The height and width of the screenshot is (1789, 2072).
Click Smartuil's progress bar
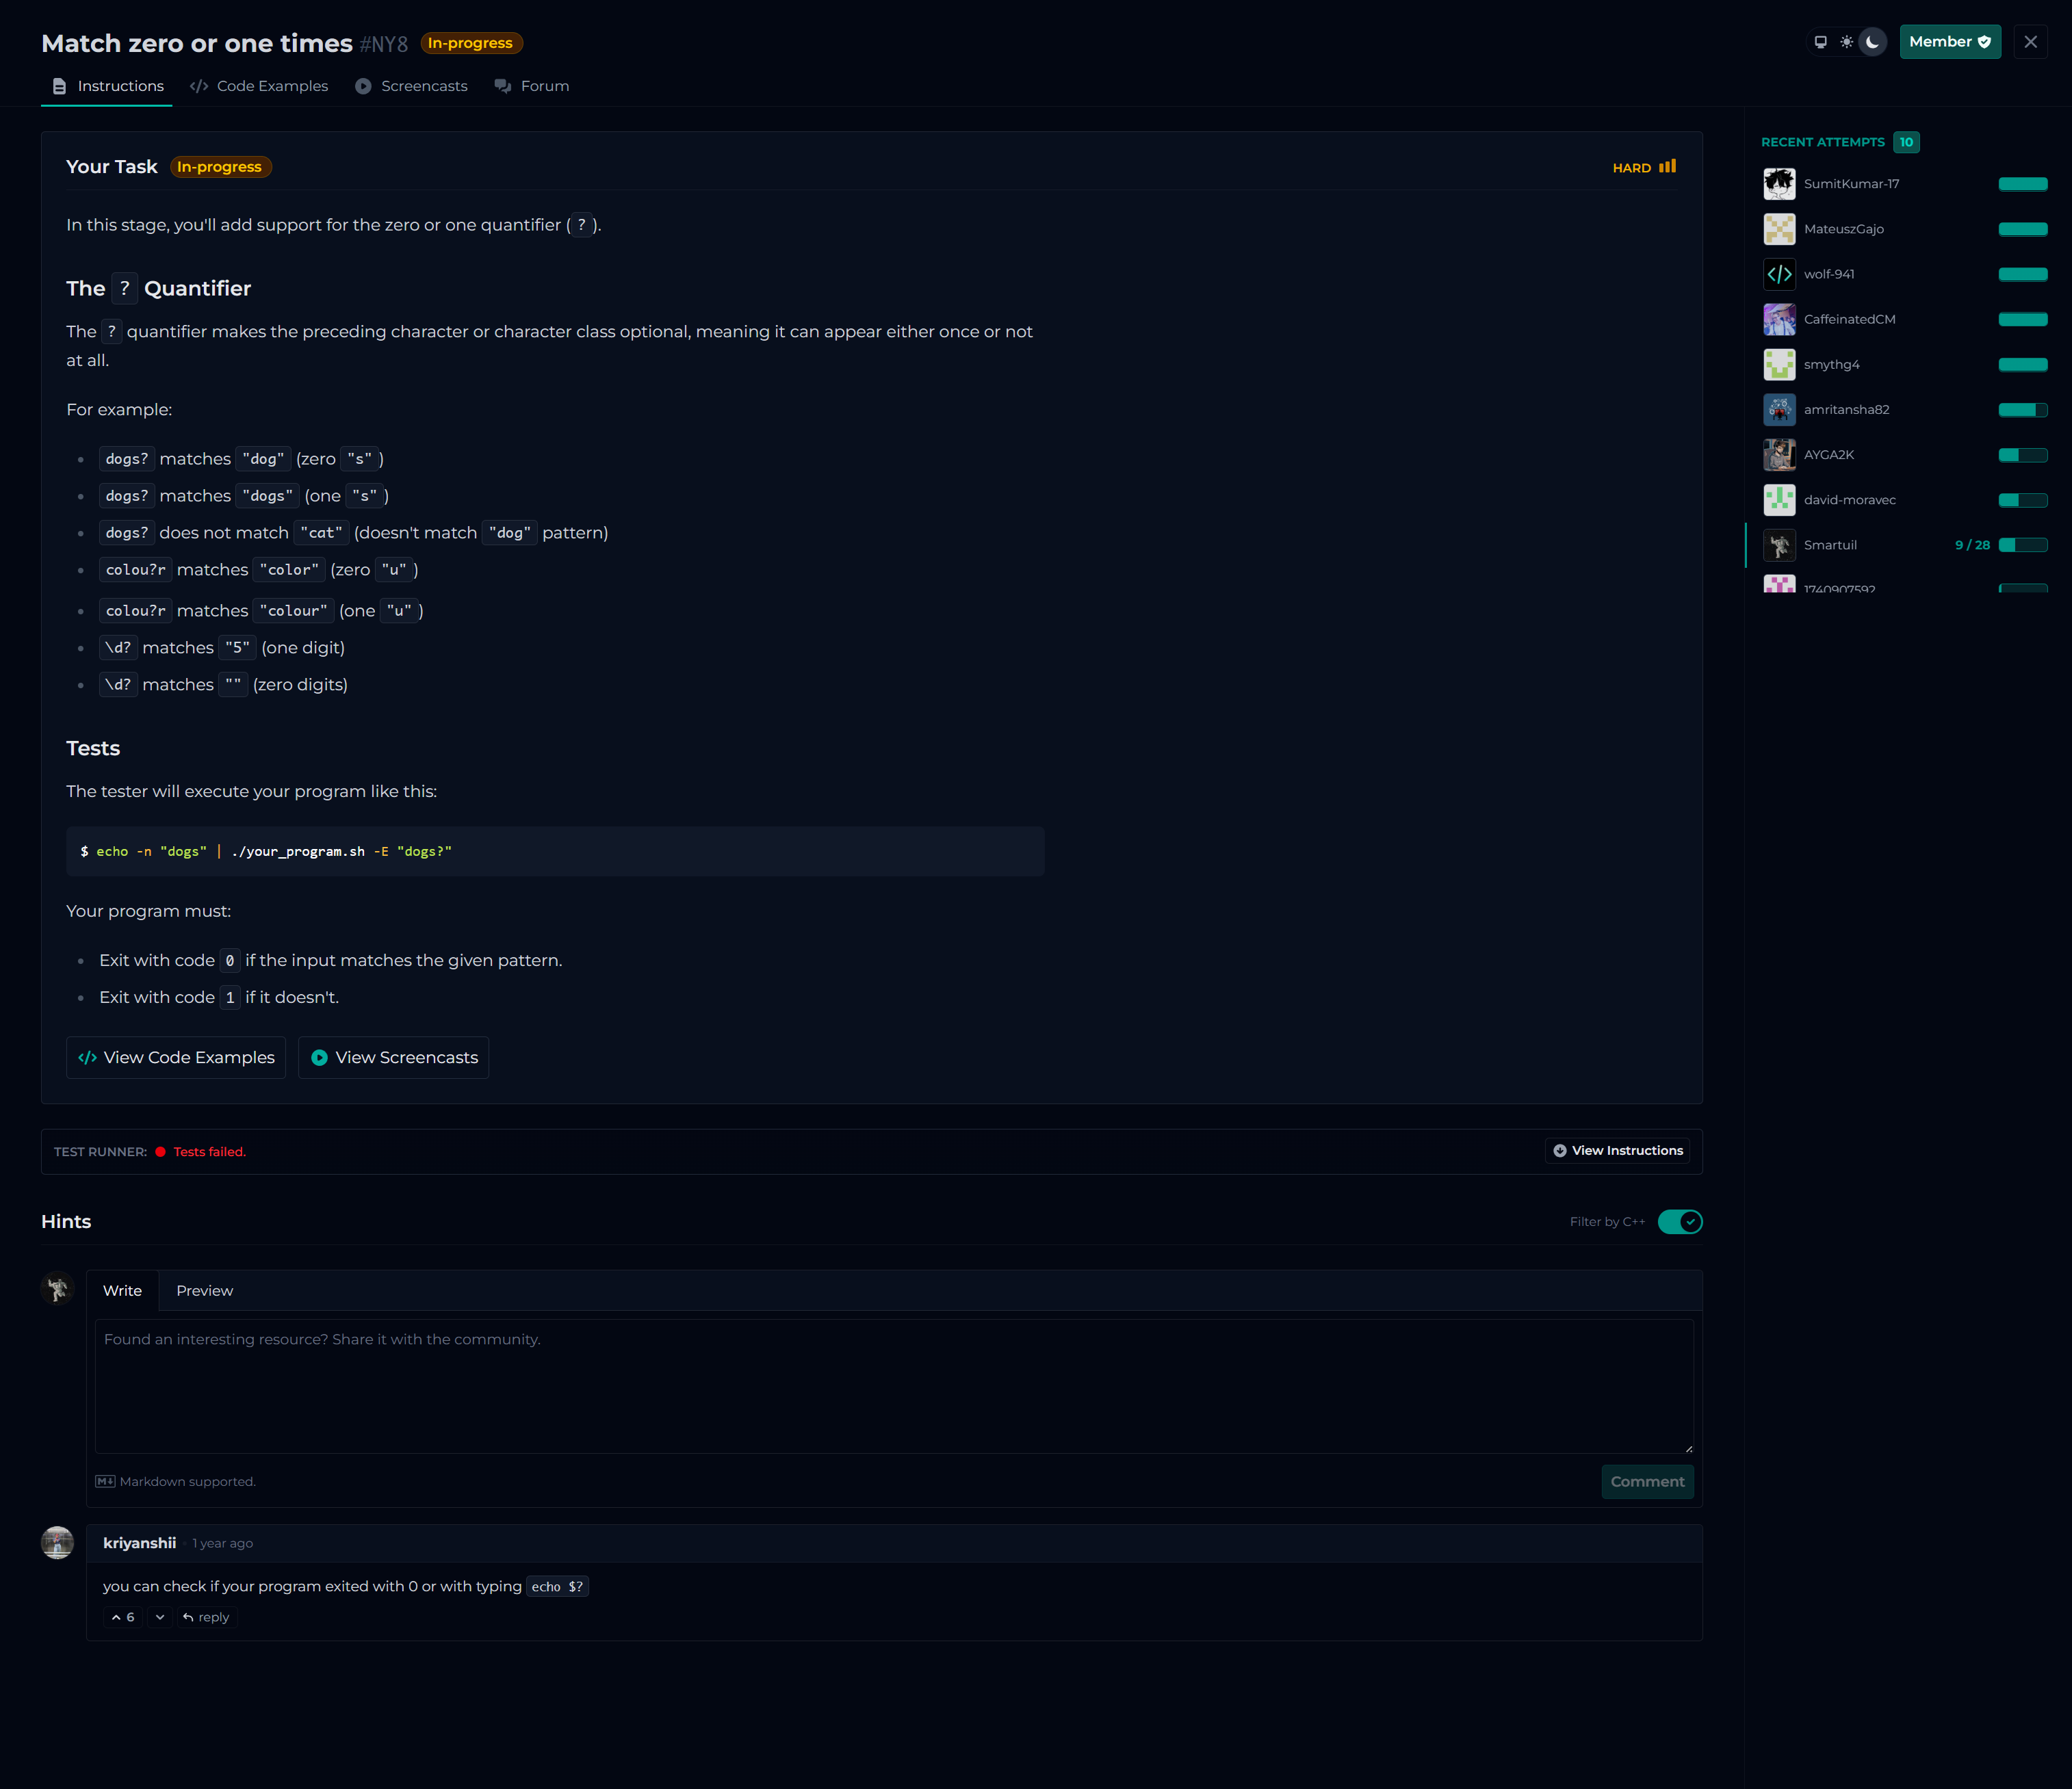pyautogui.click(x=2022, y=545)
